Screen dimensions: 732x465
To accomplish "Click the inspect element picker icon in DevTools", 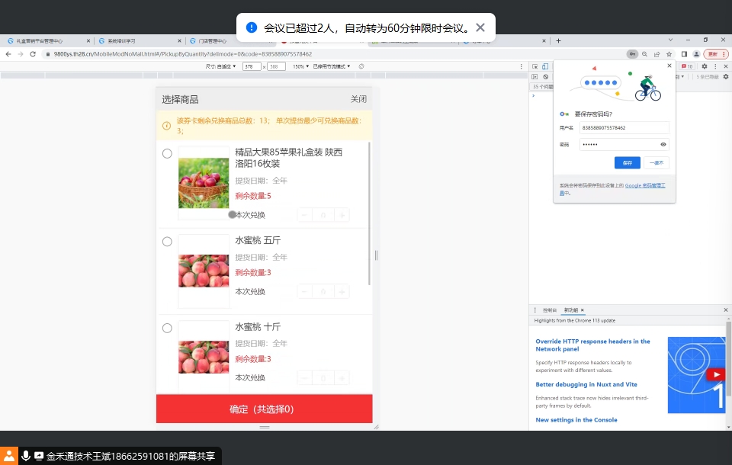I will pos(535,66).
